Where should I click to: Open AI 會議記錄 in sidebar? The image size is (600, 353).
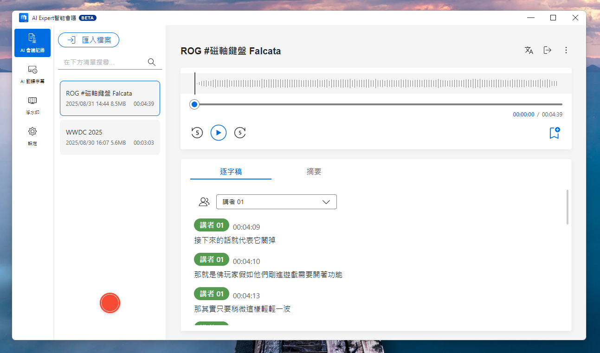tap(32, 43)
